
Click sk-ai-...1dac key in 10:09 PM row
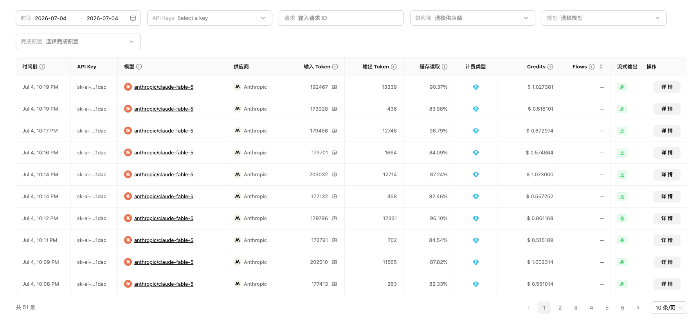tap(92, 262)
